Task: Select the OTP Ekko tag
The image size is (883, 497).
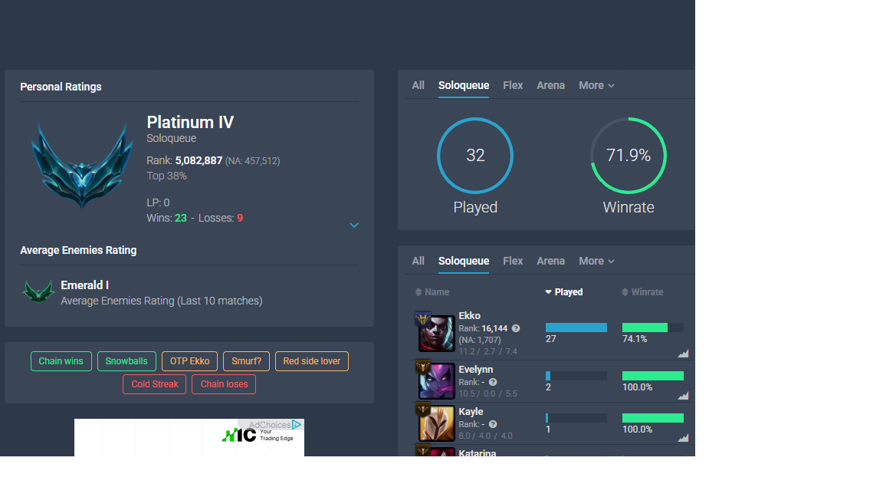Action: 190,361
